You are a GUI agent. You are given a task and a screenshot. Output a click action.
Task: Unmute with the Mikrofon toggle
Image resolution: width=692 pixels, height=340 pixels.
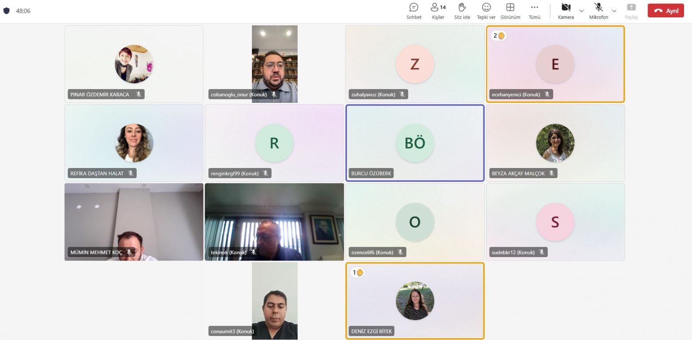click(598, 11)
